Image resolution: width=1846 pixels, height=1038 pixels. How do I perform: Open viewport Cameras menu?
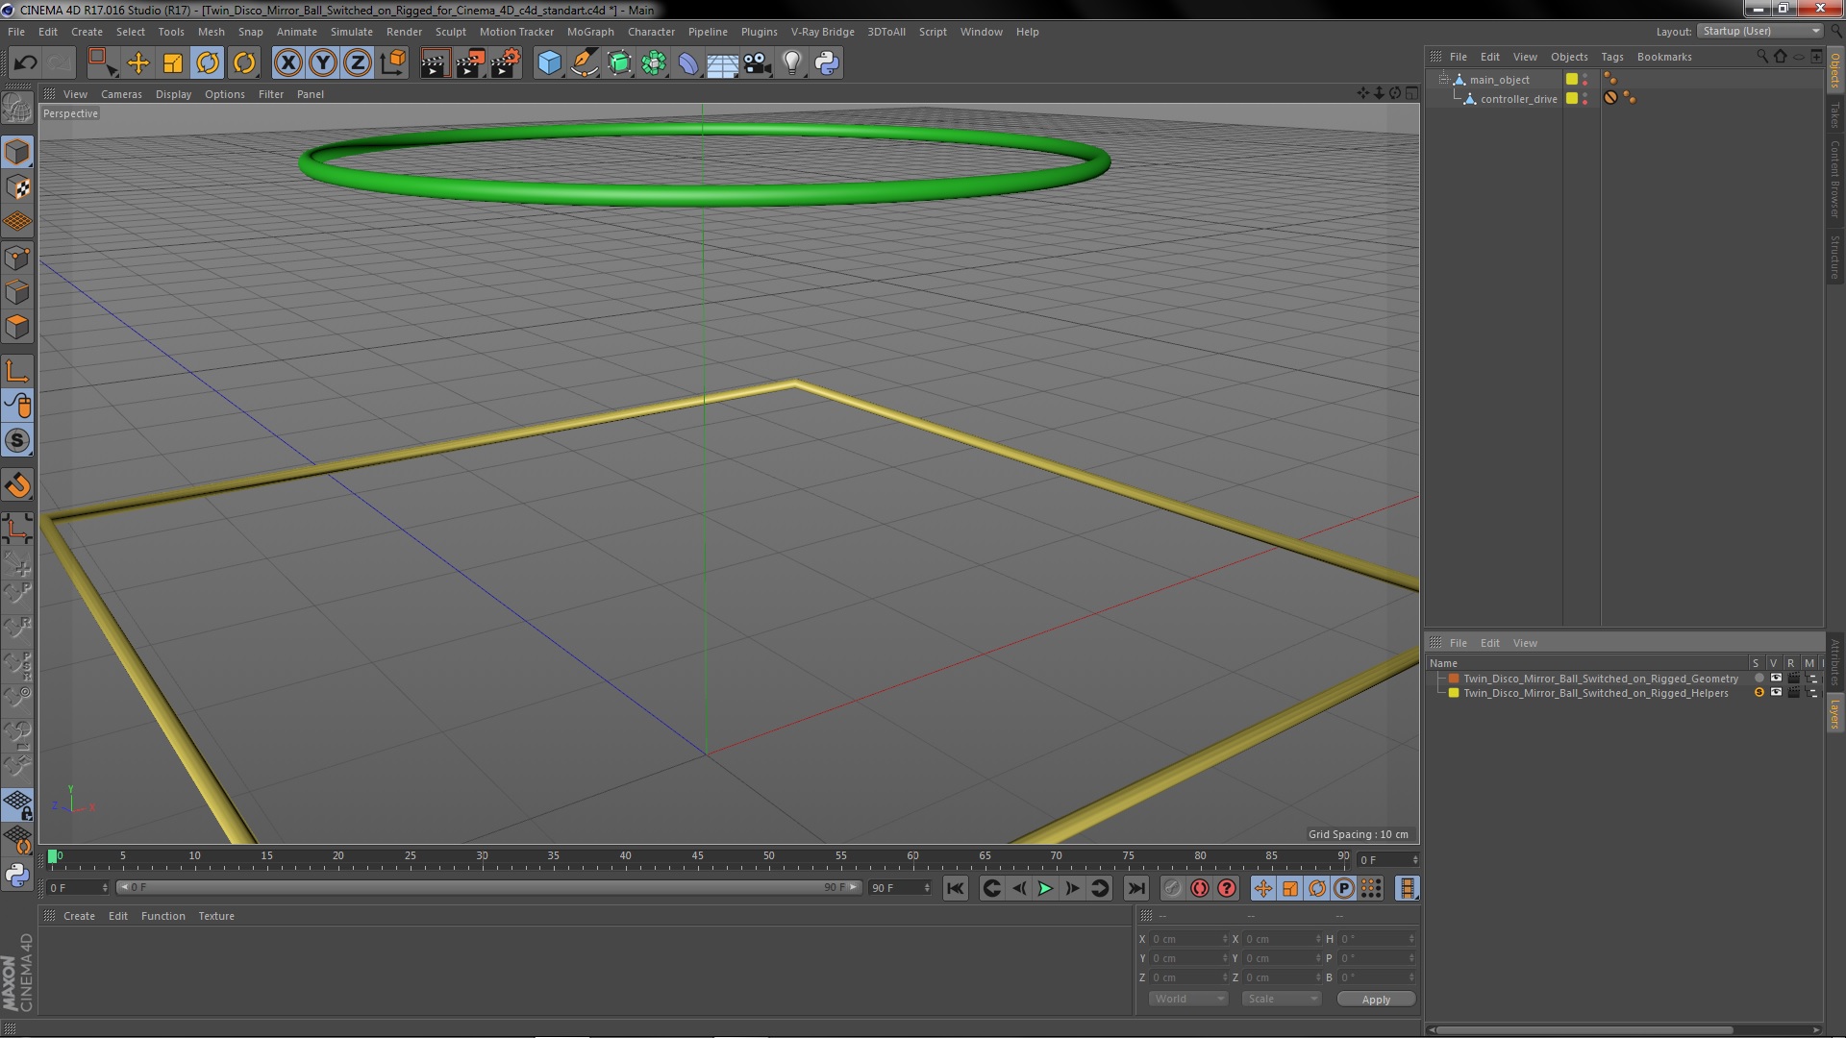[x=121, y=94]
